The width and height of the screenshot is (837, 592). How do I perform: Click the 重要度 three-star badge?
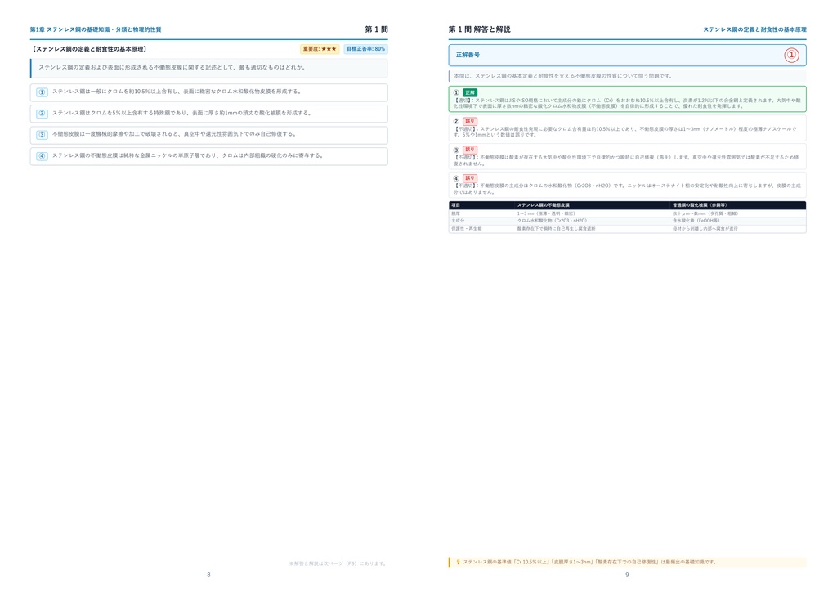320,48
